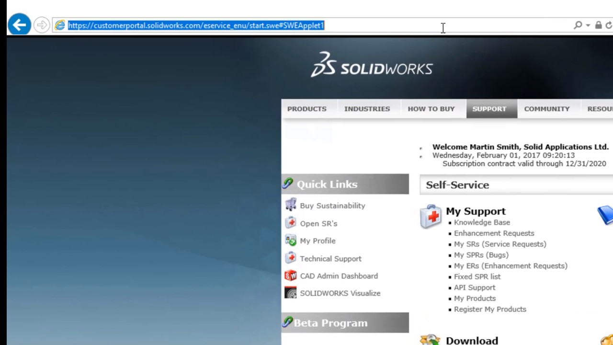
Task: Click the Technical Support icon
Action: (291, 258)
